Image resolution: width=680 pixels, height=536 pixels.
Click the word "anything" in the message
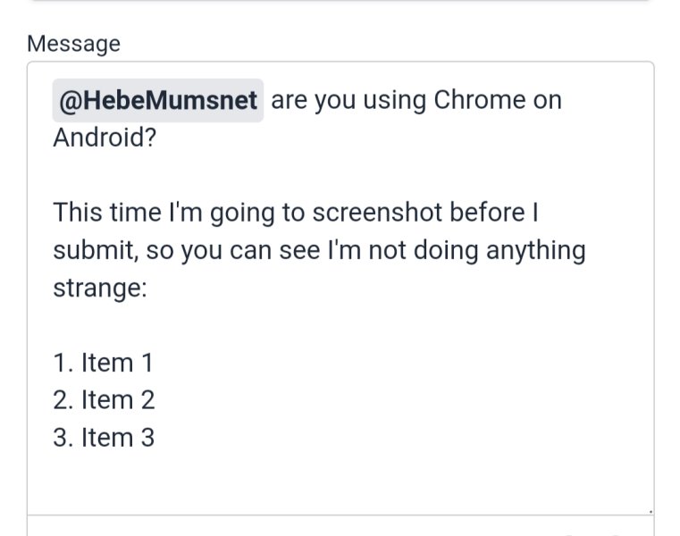point(535,250)
